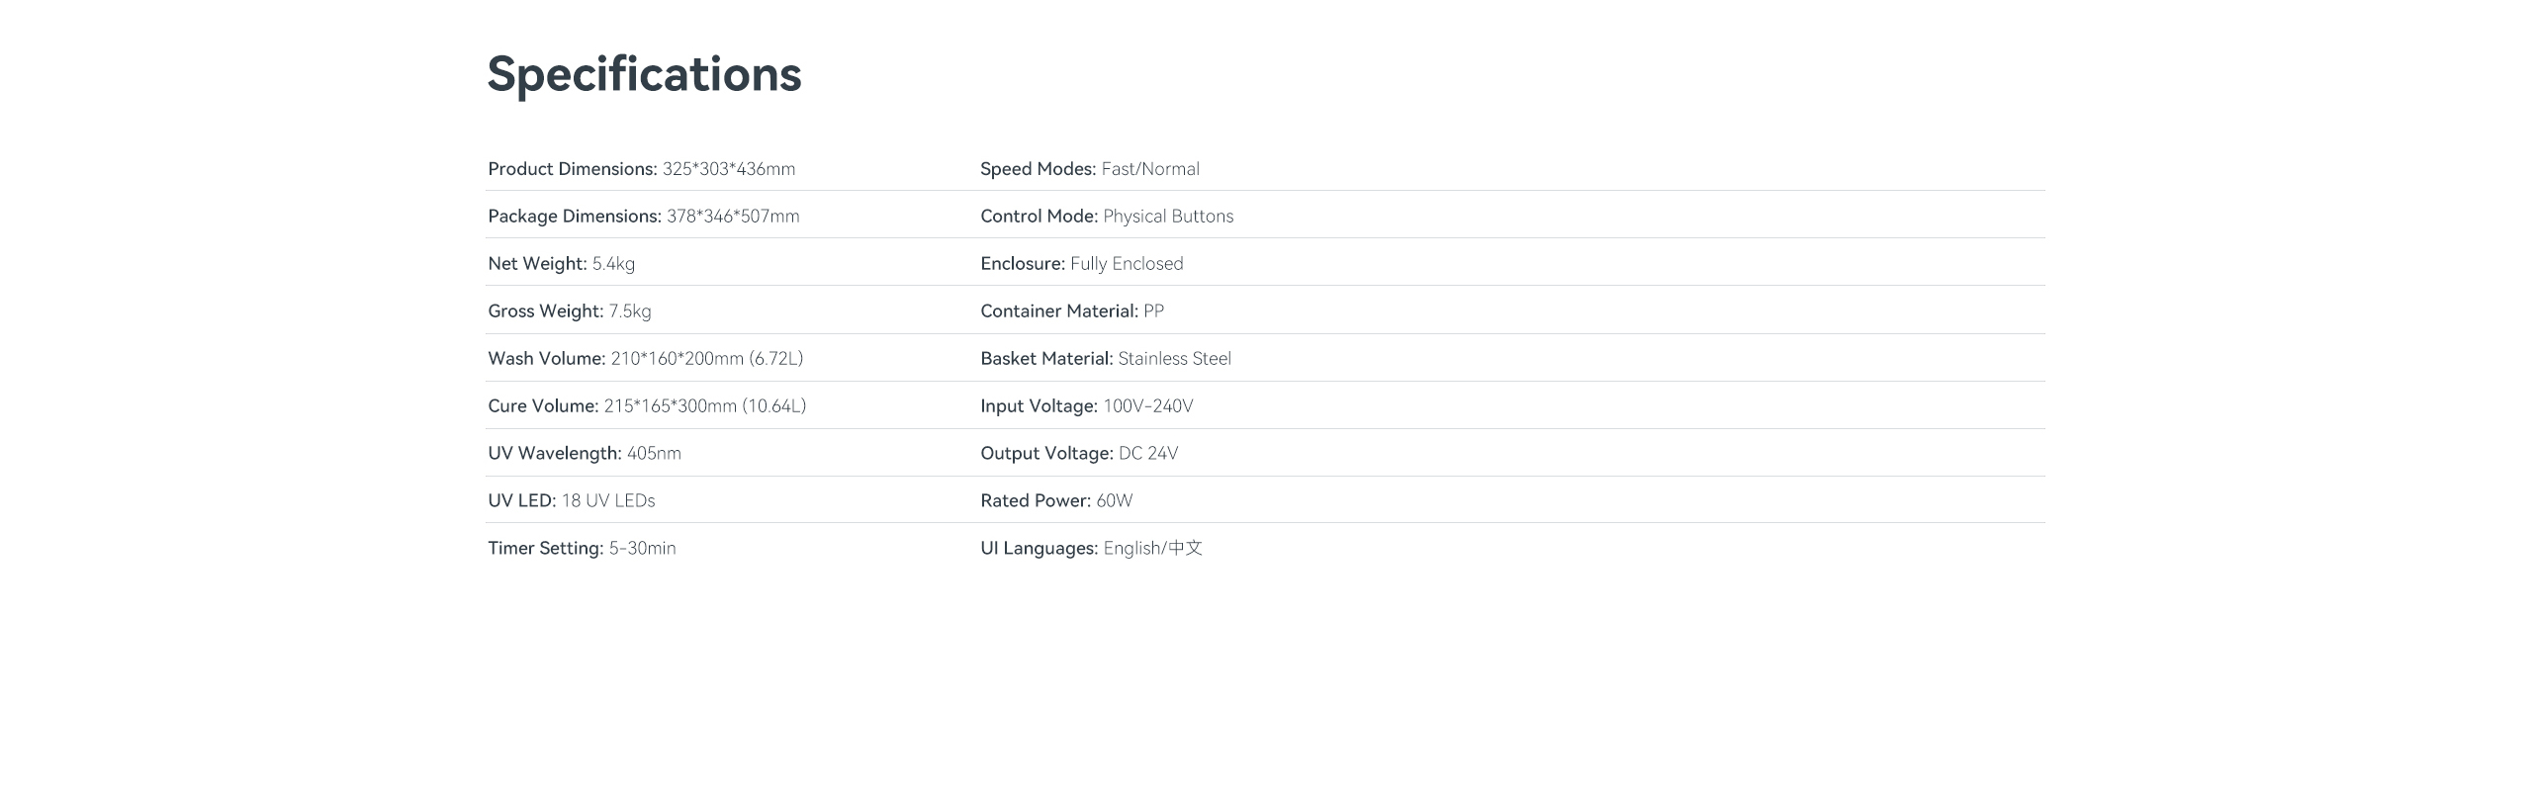The width and height of the screenshot is (2532, 796).
Task: Click the Gross Weight 7.5kg entry
Action: tap(569, 311)
